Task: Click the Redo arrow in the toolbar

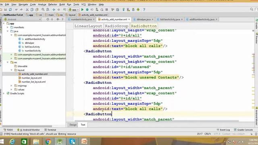Action: [21, 10]
